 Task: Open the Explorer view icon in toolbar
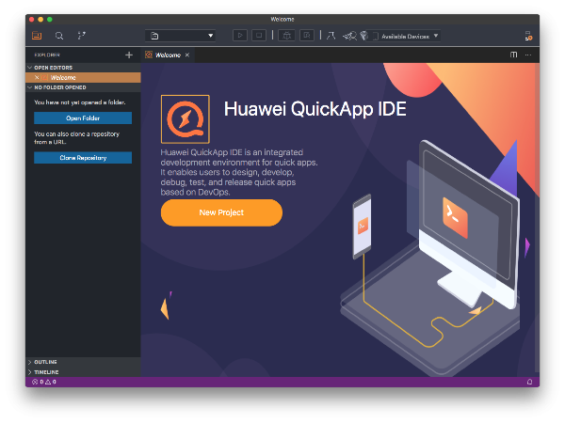tap(37, 36)
